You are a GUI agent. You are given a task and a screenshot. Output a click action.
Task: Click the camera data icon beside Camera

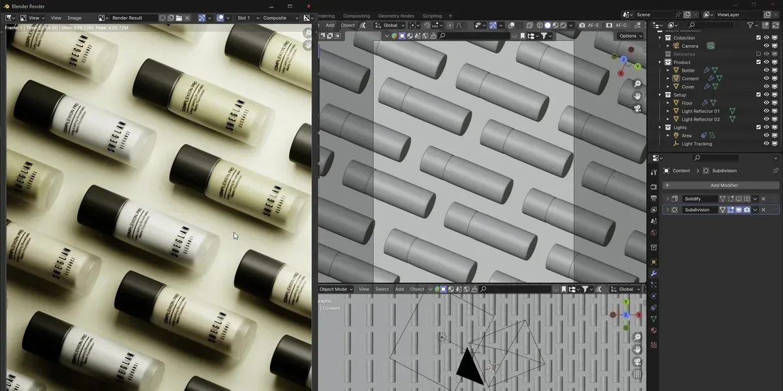(711, 46)
